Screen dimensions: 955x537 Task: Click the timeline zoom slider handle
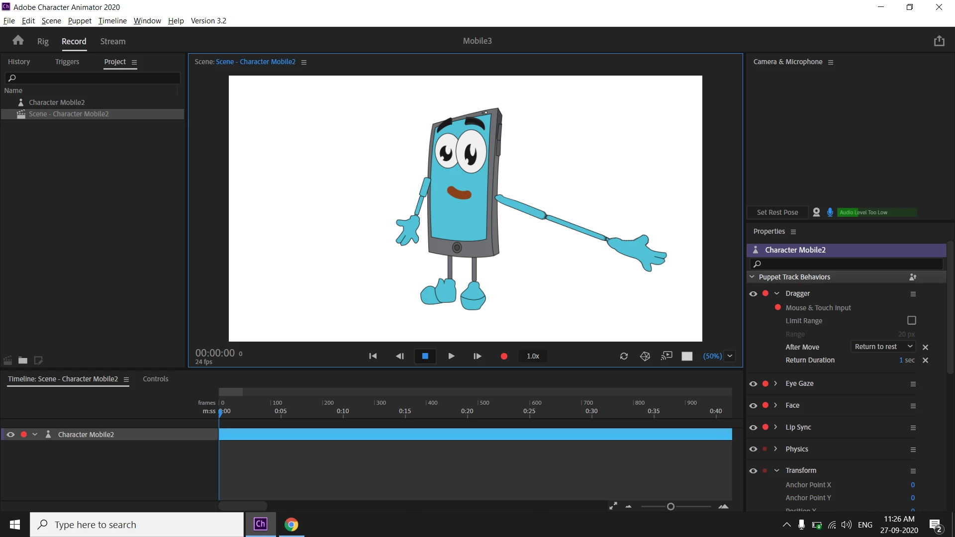coord(670,507)
